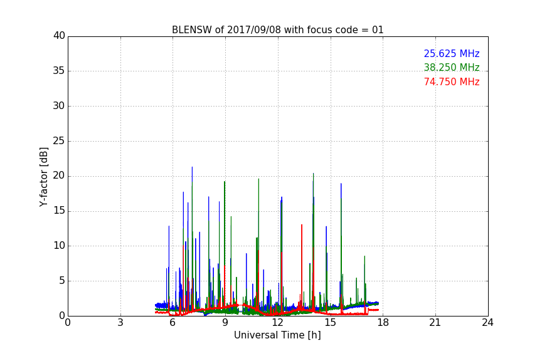Viewport: 542px width, 361px height.
Task: Click the x-axis tick label 3
Action: (120, 323)
